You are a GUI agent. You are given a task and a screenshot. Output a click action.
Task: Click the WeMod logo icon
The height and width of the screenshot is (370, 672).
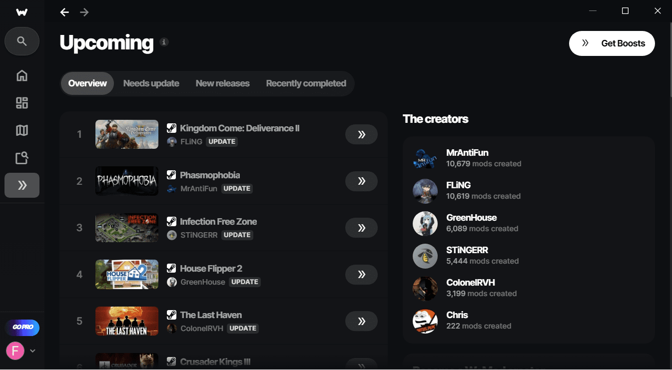pyautogui.click(x=22, y=12)
